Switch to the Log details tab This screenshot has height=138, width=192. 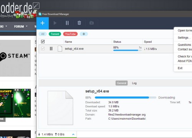coord(134,83)
